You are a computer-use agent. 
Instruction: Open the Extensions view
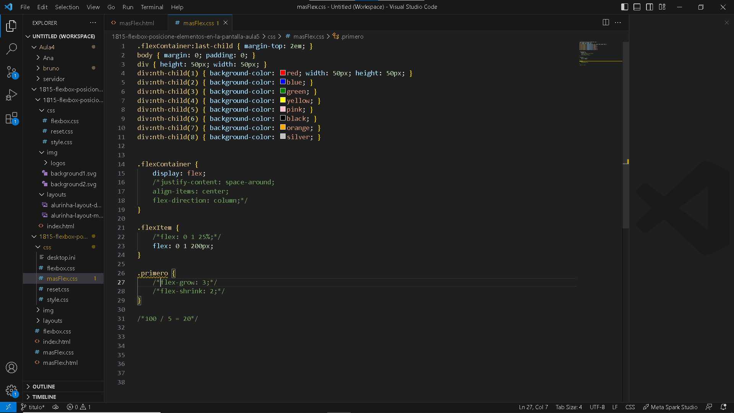point(11,118)
